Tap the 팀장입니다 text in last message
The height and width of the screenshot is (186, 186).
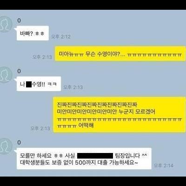(127, 155)
